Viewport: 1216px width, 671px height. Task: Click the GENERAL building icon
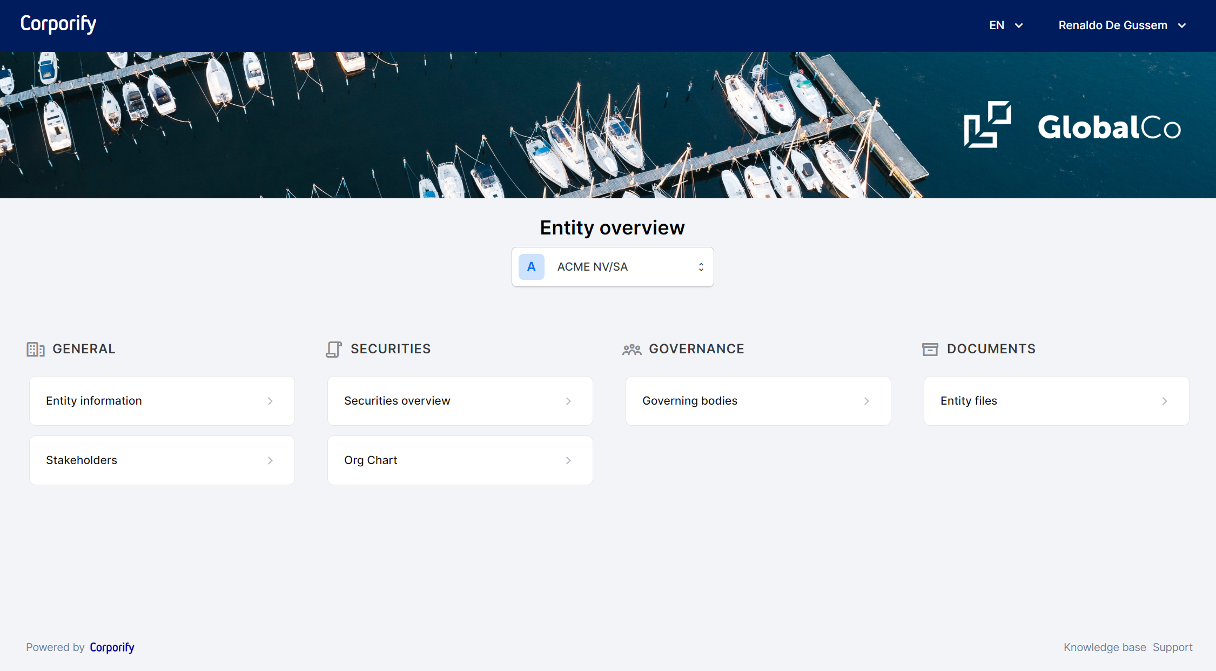pos(36,349)
